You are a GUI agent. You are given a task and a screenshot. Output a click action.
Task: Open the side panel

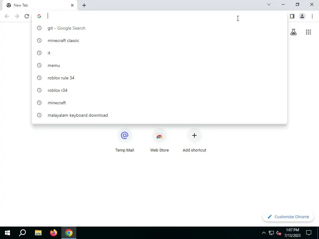tap(292, 16)
